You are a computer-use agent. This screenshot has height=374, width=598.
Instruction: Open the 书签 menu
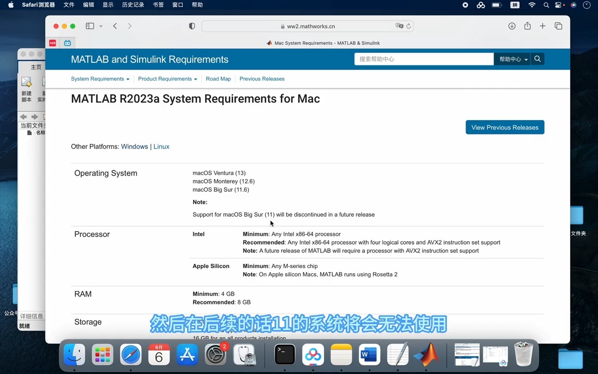point(158,5)
